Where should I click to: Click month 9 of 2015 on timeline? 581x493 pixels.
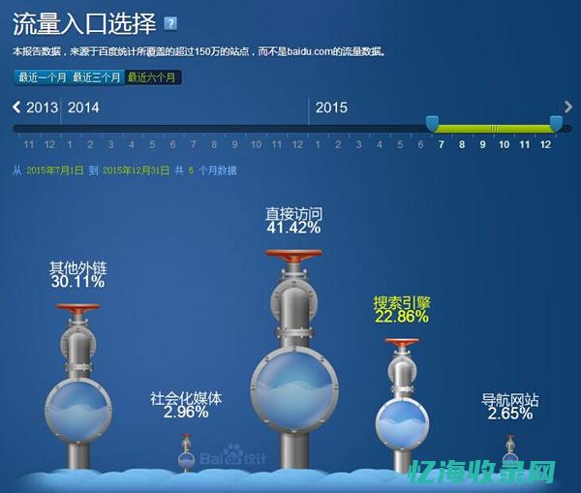482,144
